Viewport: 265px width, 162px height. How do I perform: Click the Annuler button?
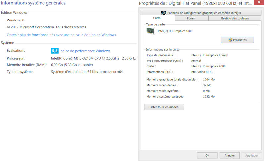click(x=230, y=156)
